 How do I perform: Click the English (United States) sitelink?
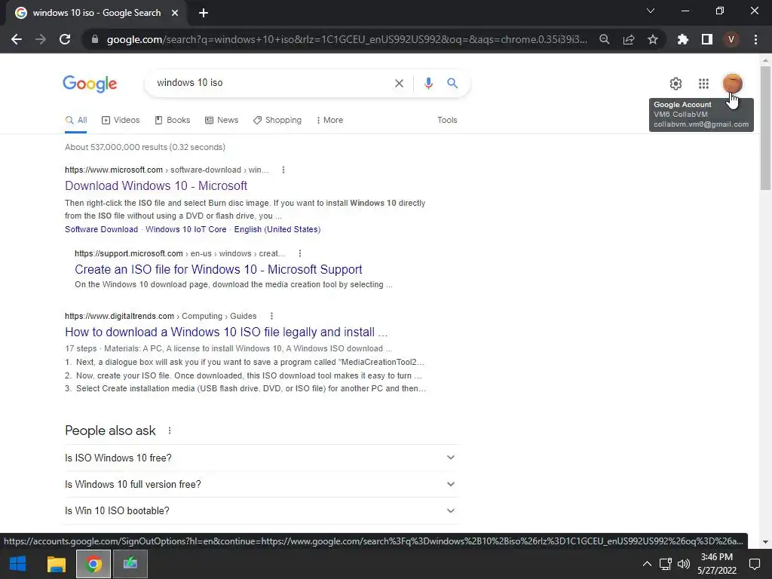click(x=277, y=229)
